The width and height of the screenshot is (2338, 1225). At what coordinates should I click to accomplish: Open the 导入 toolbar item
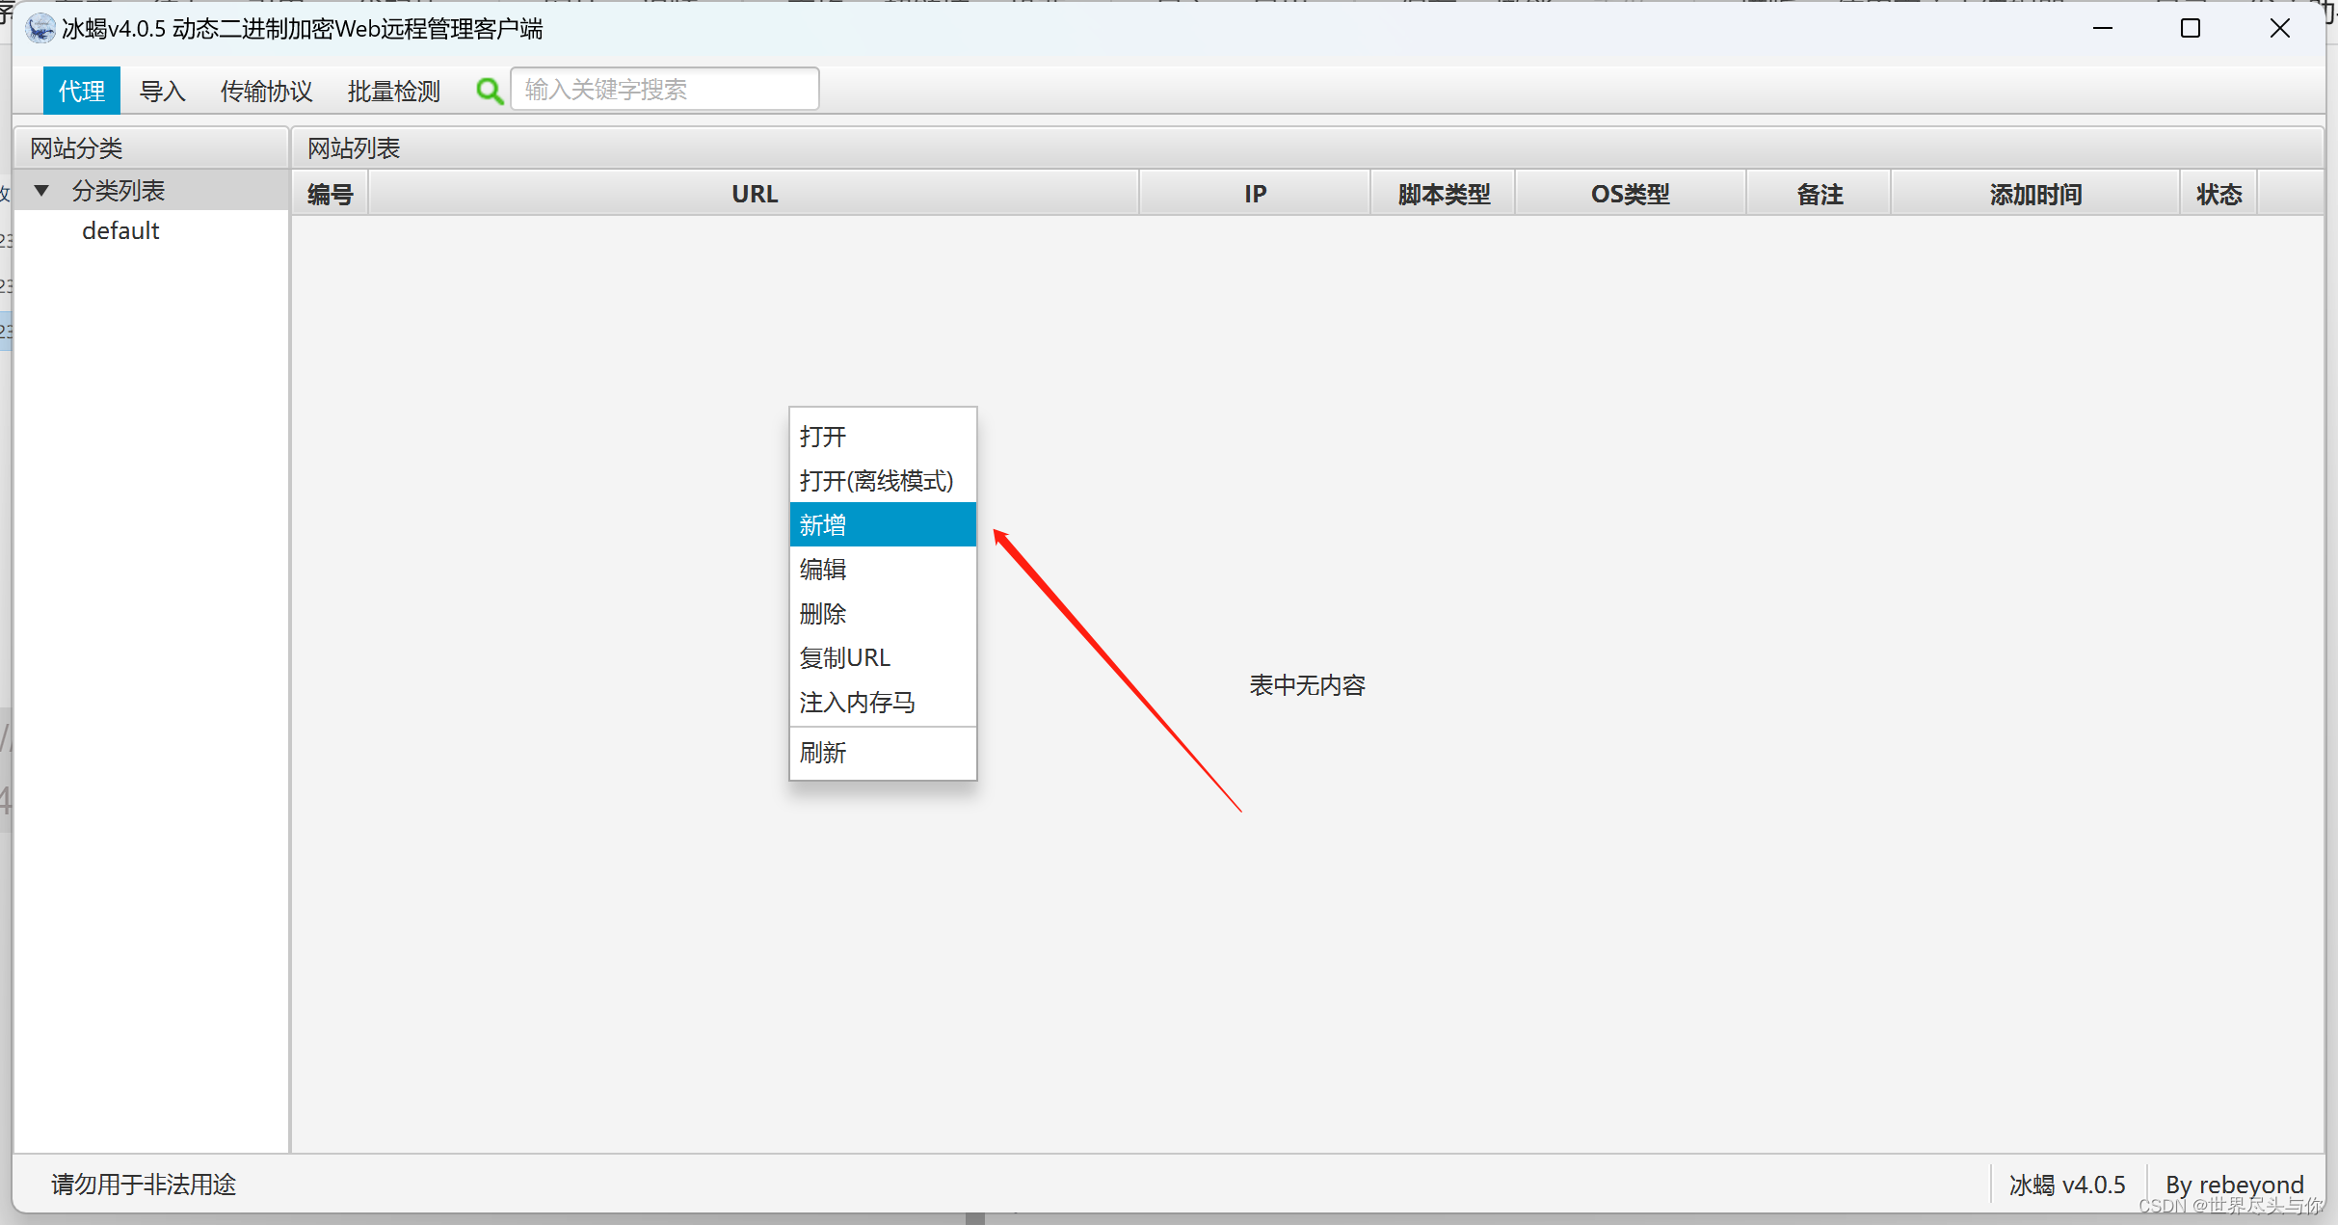point(162,91)
